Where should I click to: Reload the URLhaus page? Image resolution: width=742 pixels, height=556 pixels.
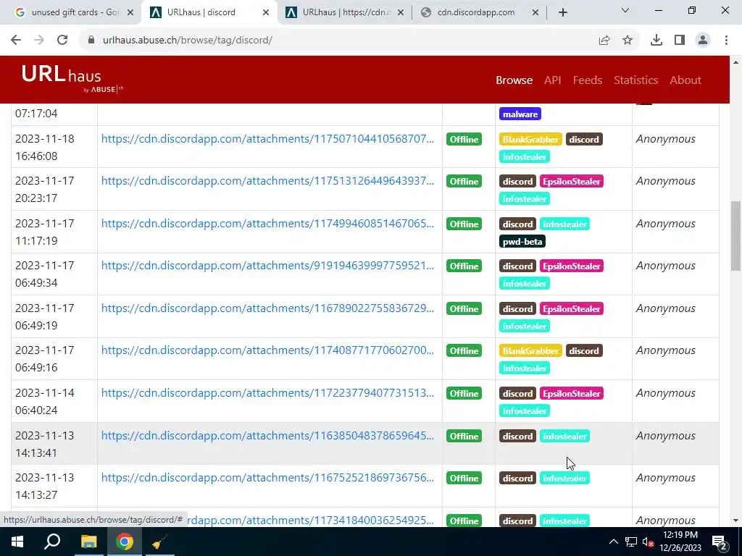click(62, 41)
